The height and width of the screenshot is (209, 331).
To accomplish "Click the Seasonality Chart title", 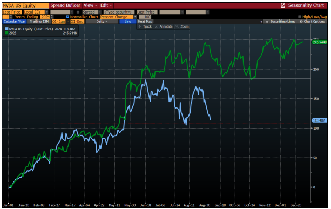I will coord(306,5).
